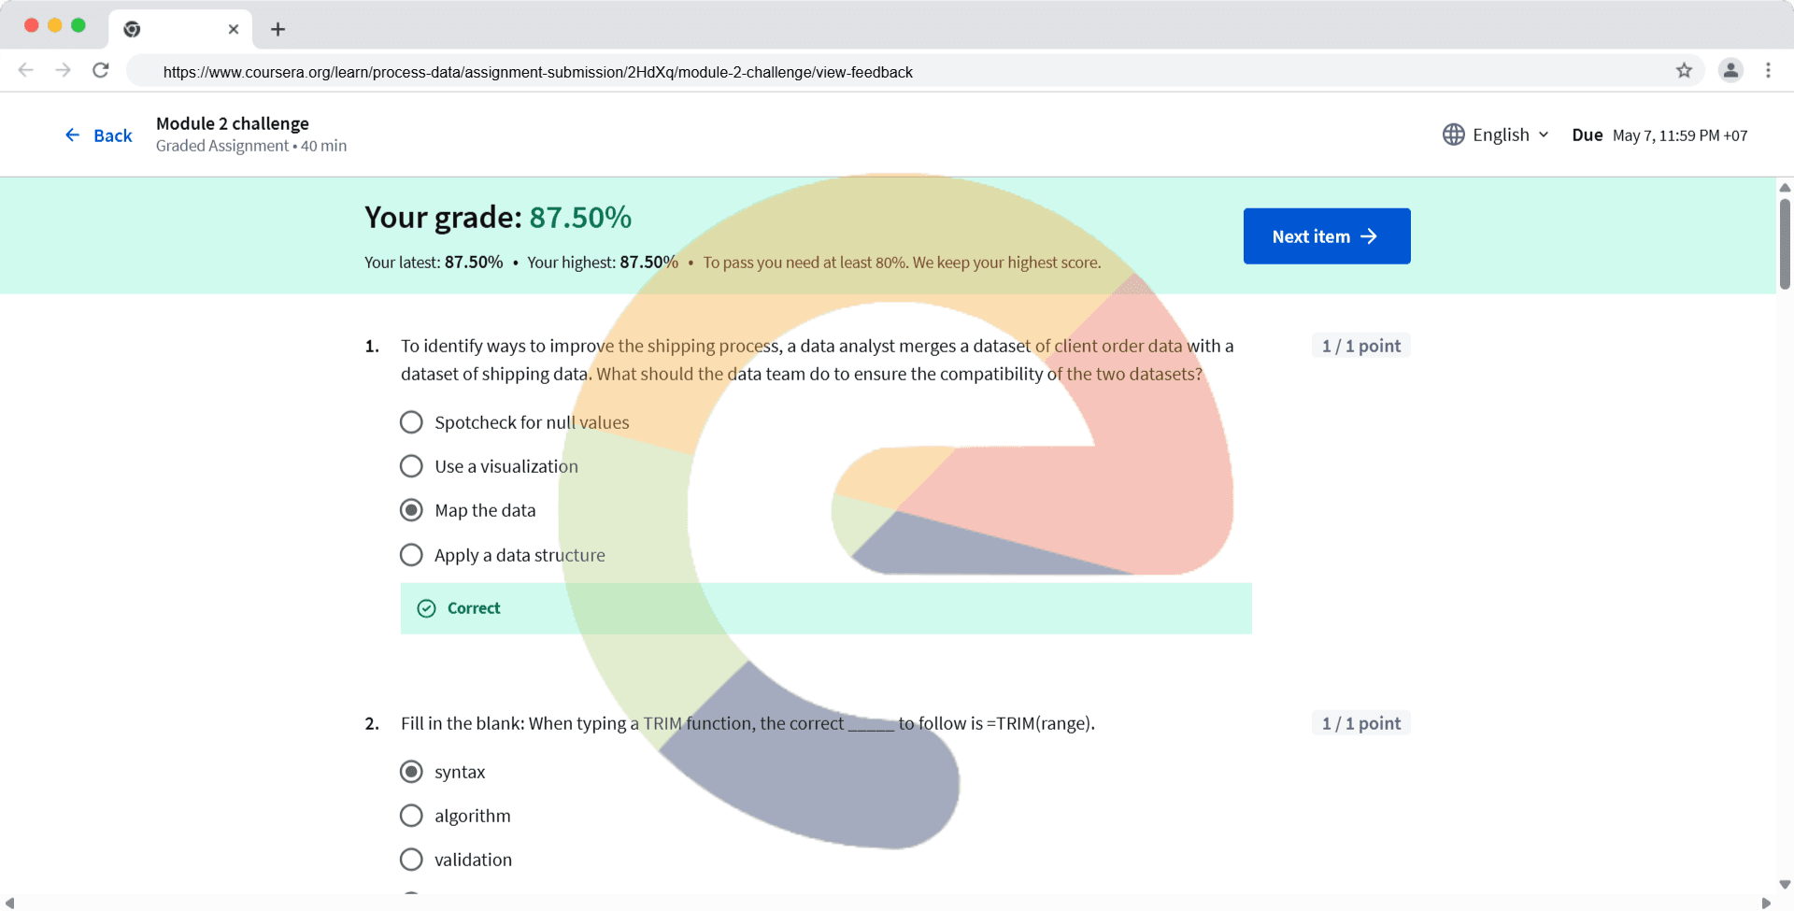Click the horizontal scrollbar right arrow

pos(1766,903)
